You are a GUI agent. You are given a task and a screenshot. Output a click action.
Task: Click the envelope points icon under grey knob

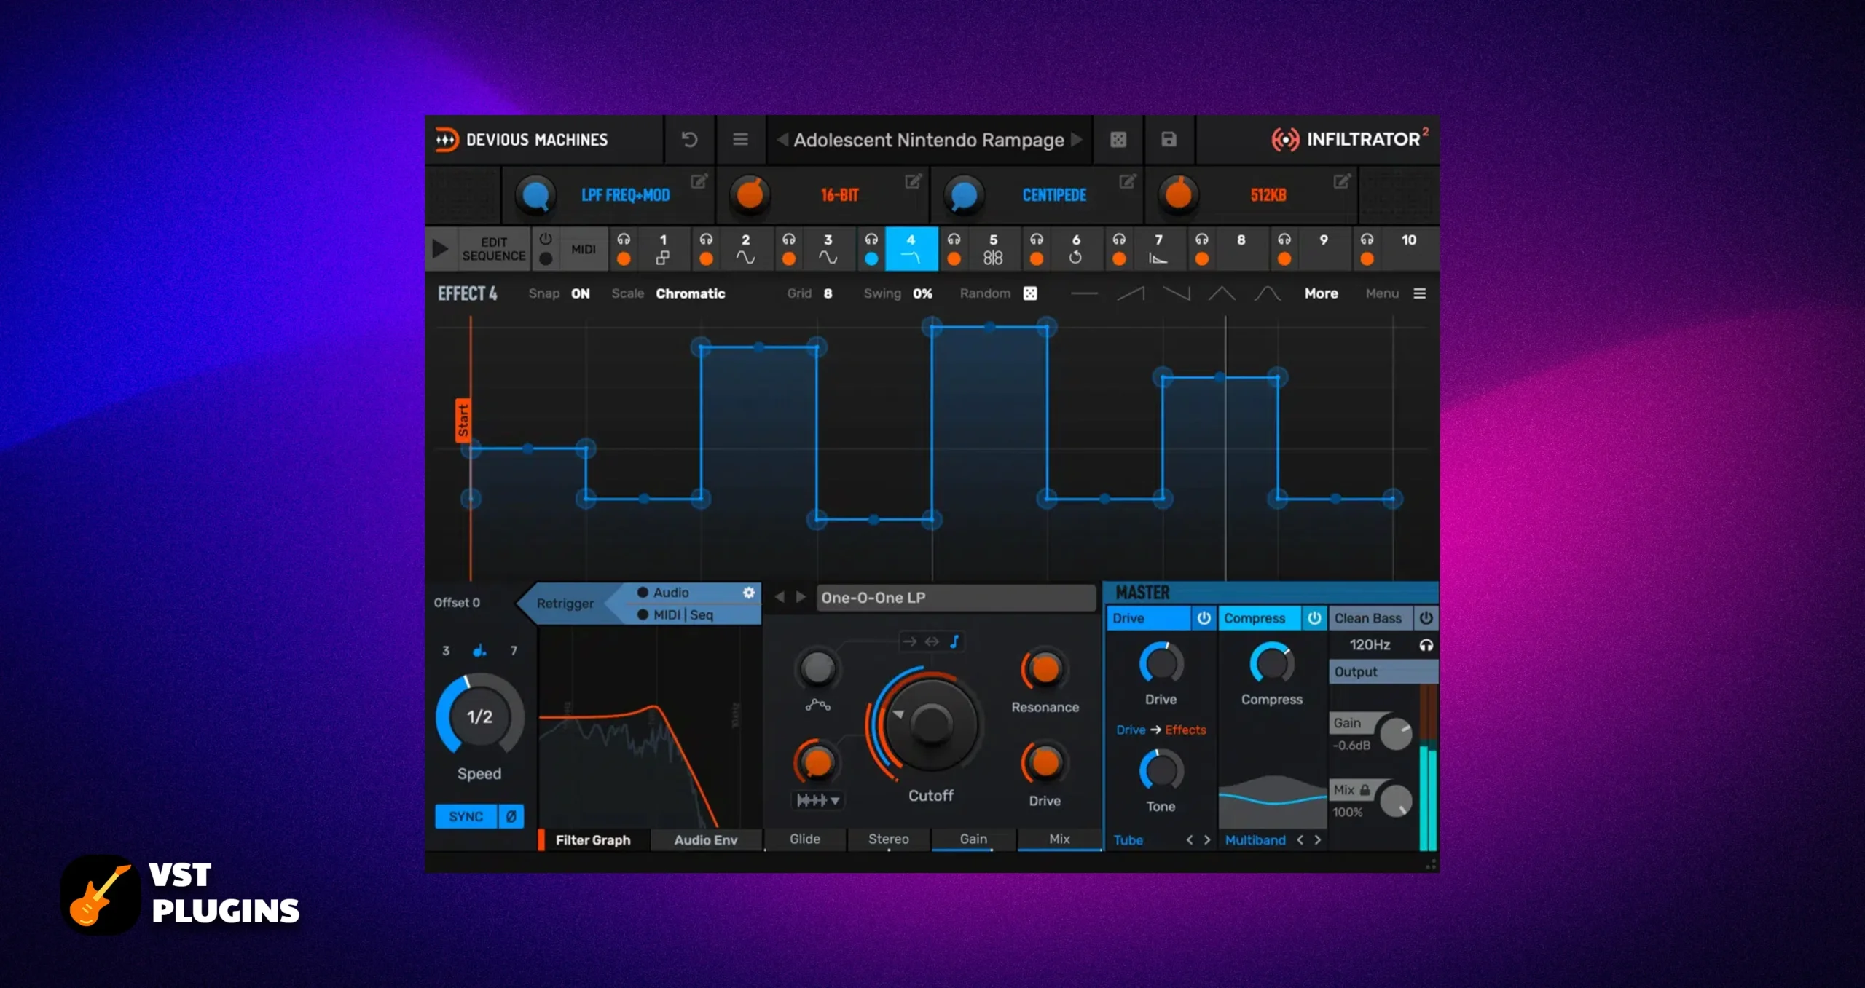tap(817, 705)
